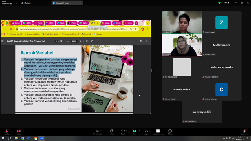Viewport: 251px width, 141px height.
Task: Open the Suggested Sites bookmark
Action: [32, 34]
